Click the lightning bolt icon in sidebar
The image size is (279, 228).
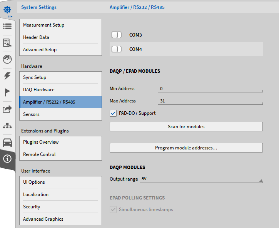click(7, 76)
